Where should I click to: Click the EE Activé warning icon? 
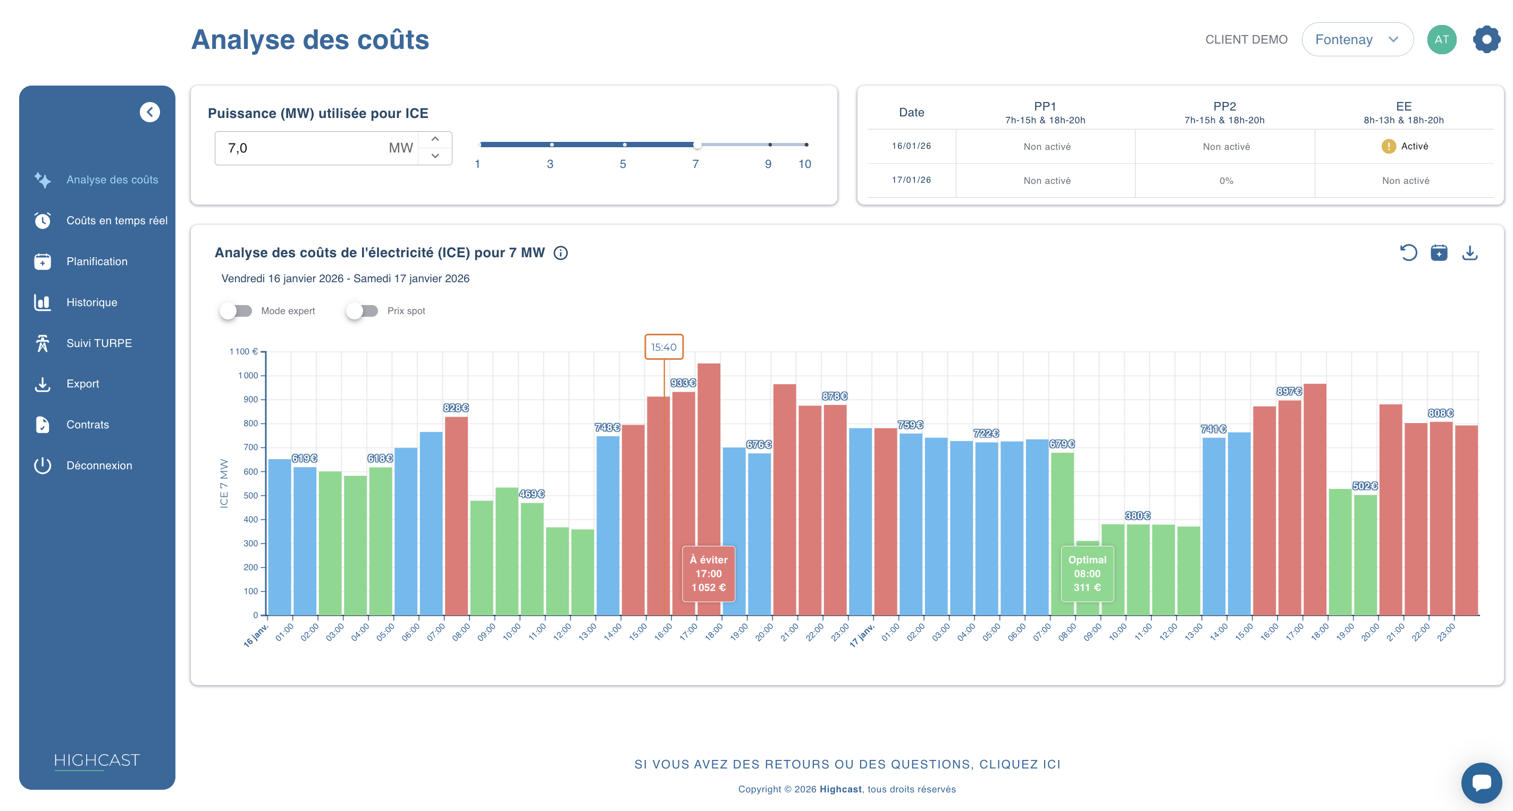click(1388, 146)
